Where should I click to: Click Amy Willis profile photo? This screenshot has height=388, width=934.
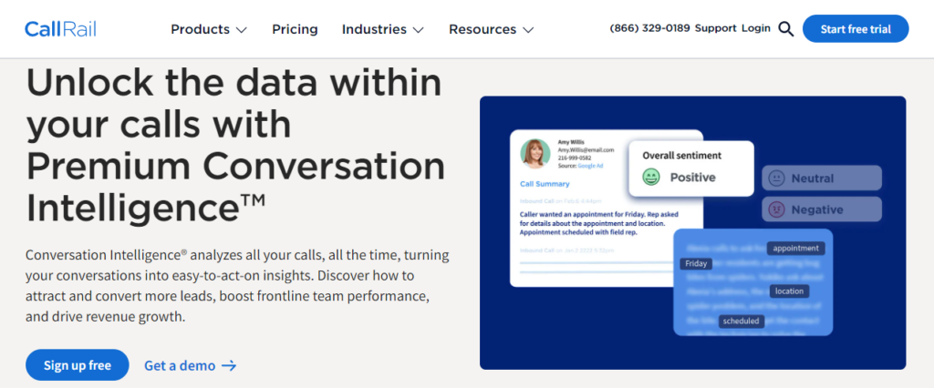(535, 154)
